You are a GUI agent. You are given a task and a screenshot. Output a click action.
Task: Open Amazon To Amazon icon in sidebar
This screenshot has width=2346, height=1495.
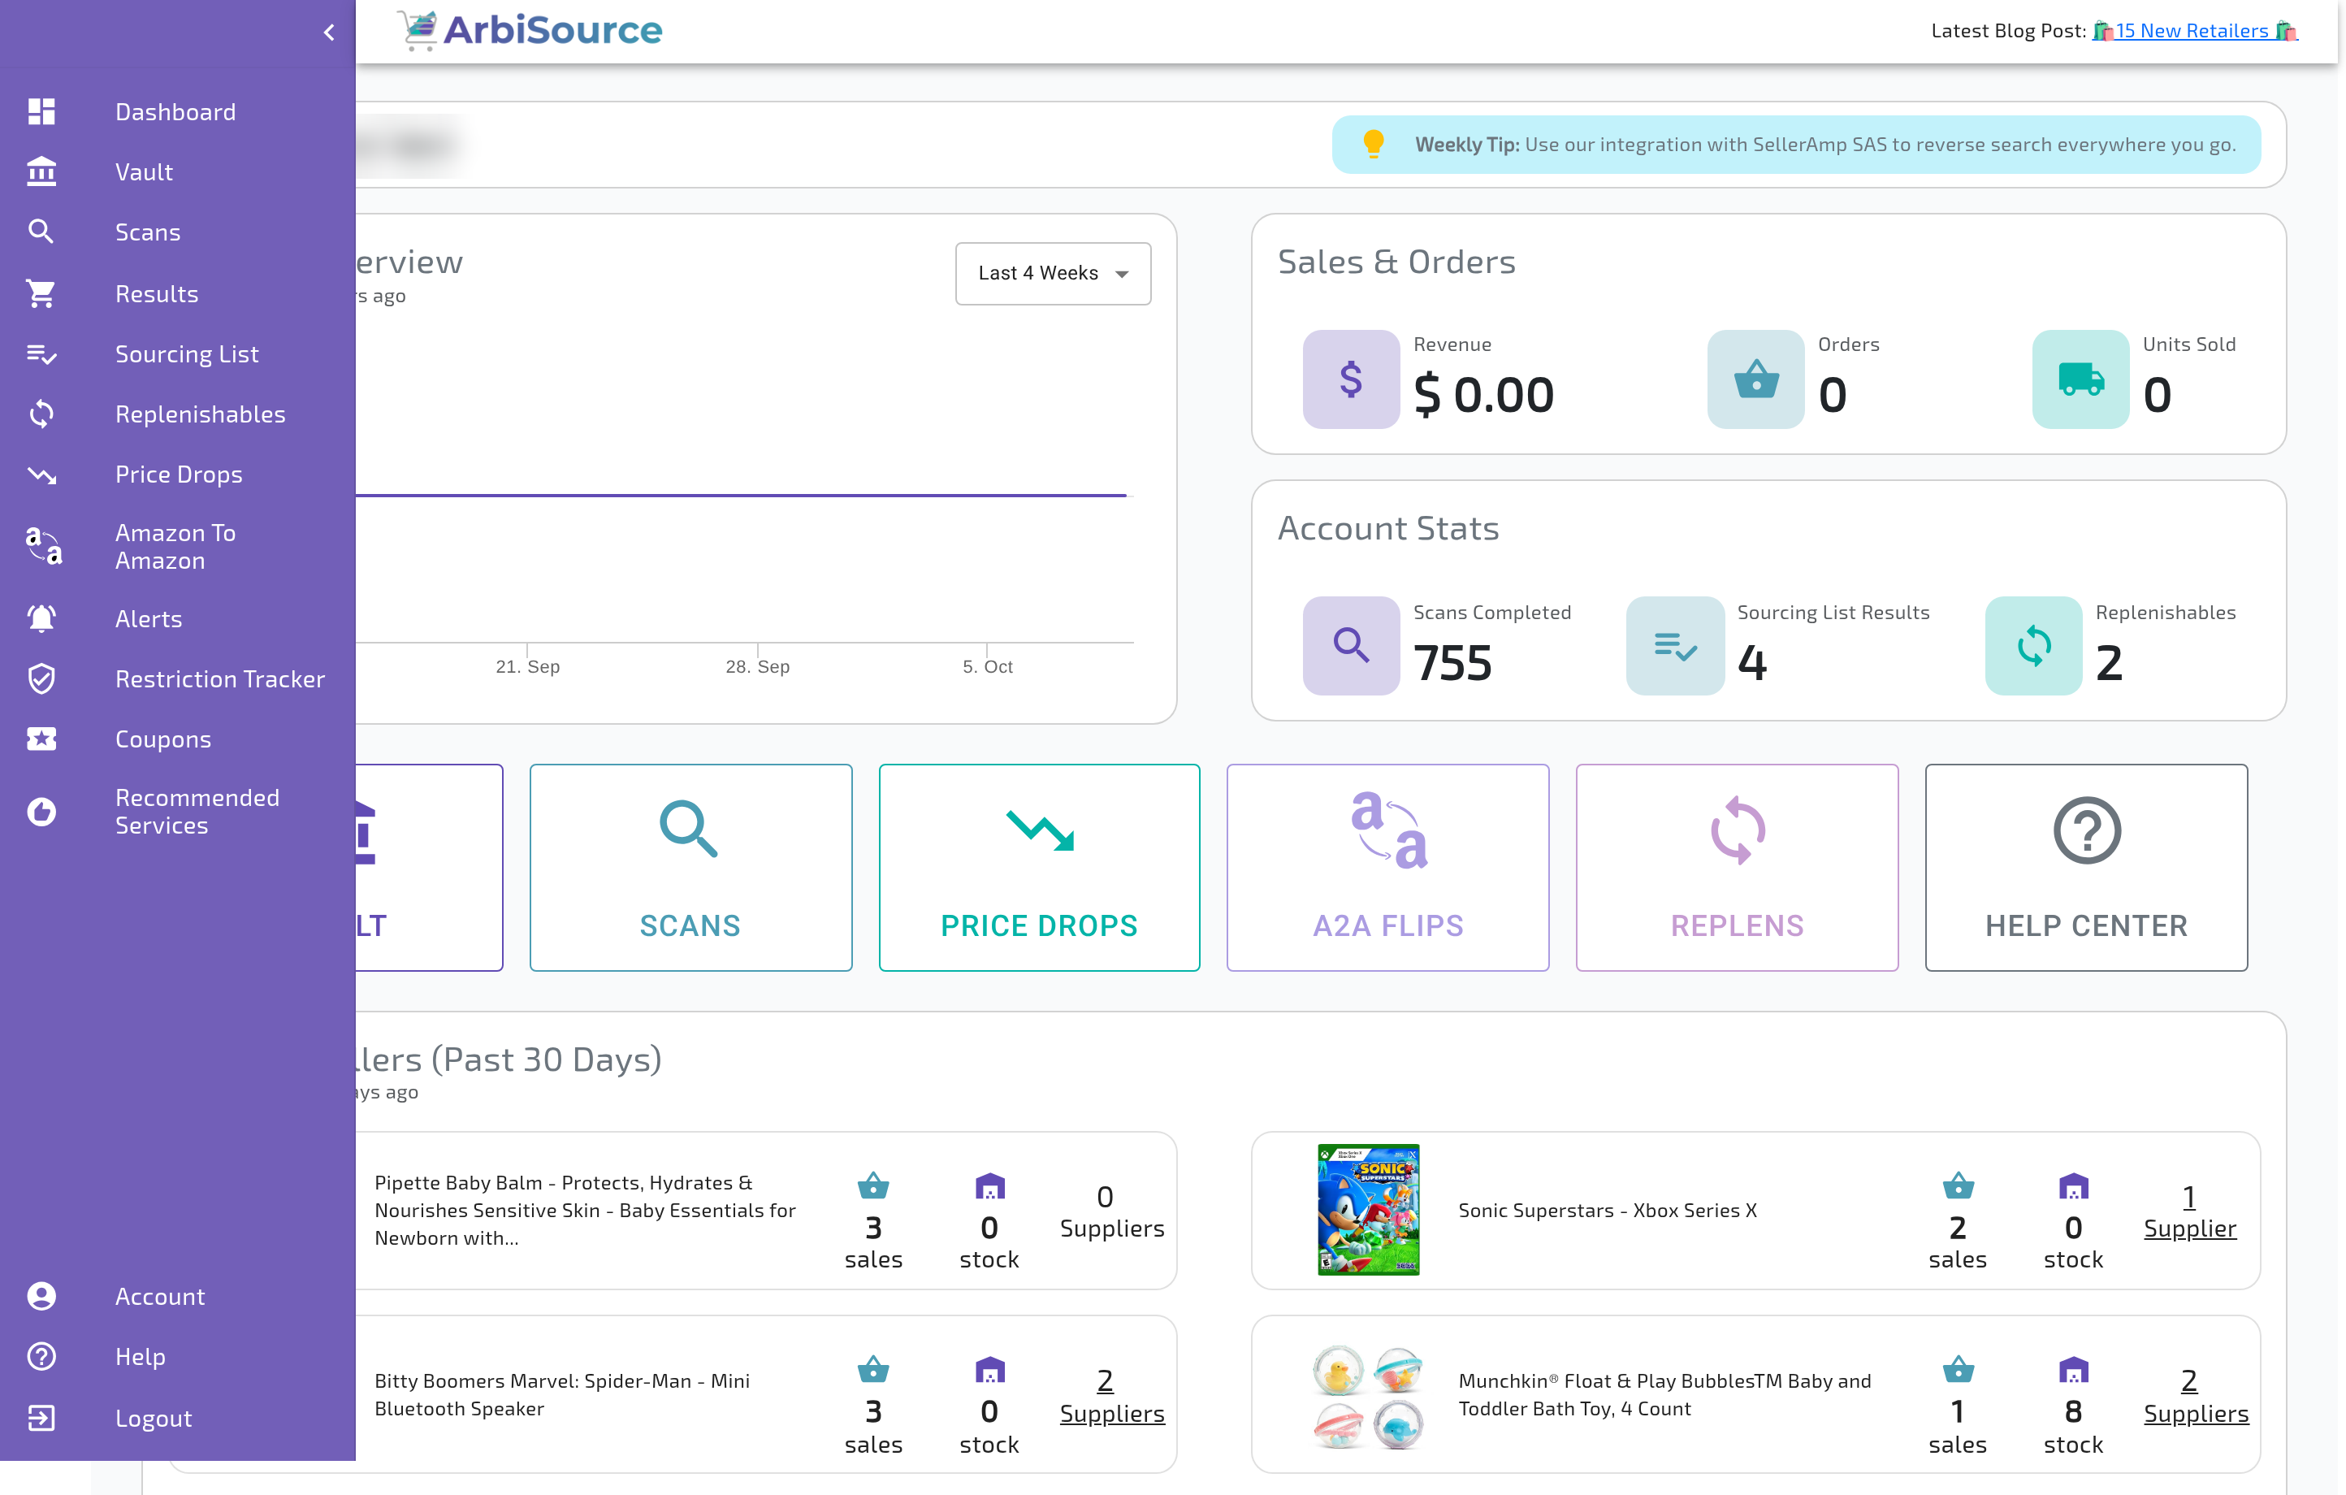[x=43, y=547]
